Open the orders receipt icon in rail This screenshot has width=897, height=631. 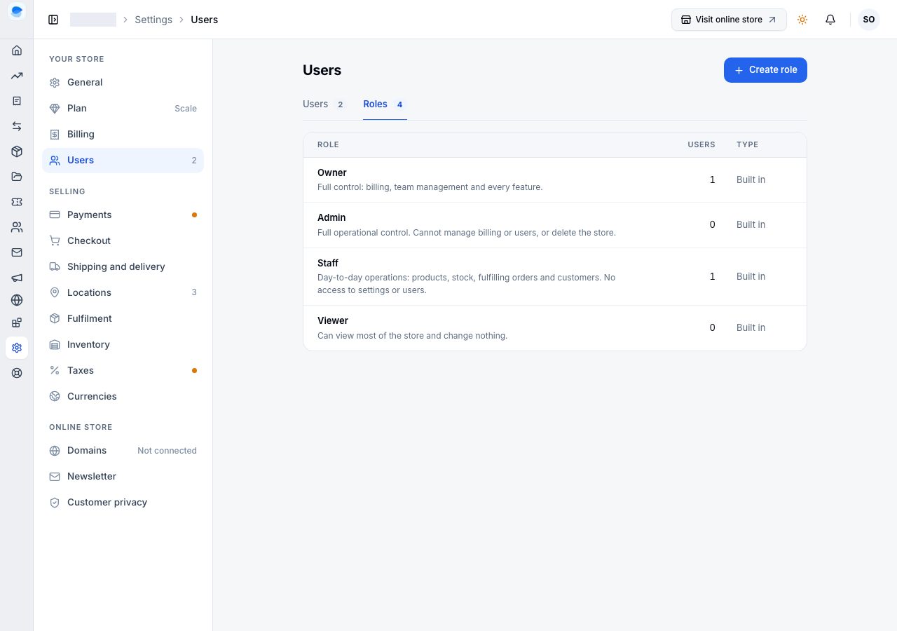pyautogui.click(x=17, y=101)
